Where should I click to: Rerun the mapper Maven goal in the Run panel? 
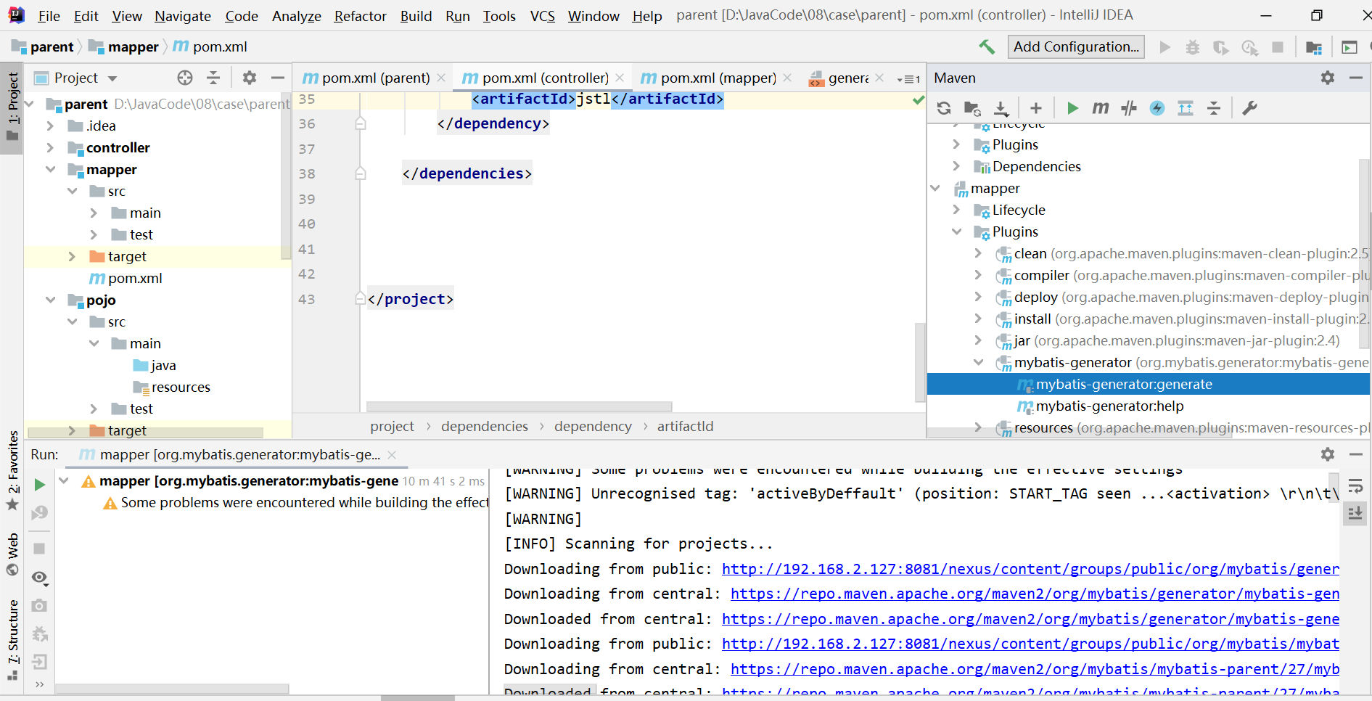click(40, 485)
